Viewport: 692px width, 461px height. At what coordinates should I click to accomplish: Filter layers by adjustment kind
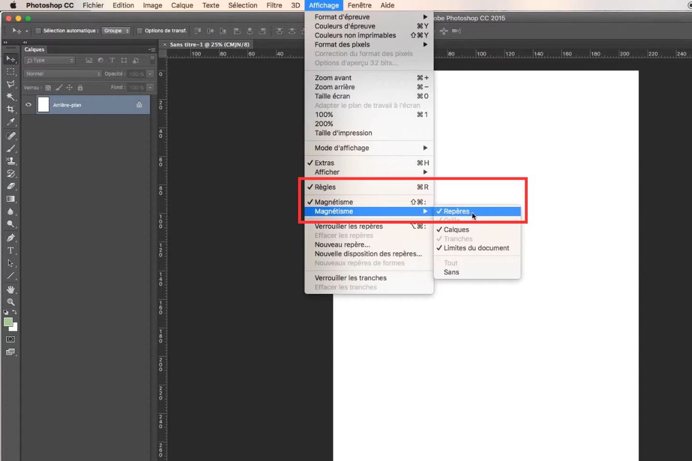pyautogui.click(x=100, y=60)
